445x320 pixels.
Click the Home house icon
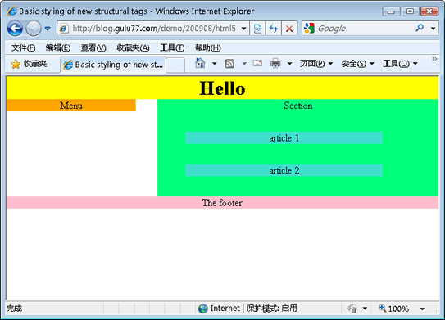[x=200, y=63]
